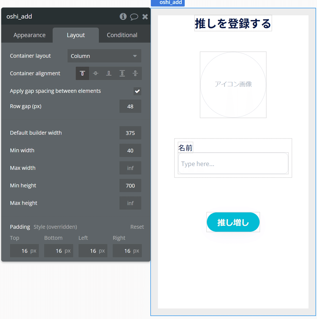Edit the Left padding field
The image size is (317, 319).
click(93, 251)
